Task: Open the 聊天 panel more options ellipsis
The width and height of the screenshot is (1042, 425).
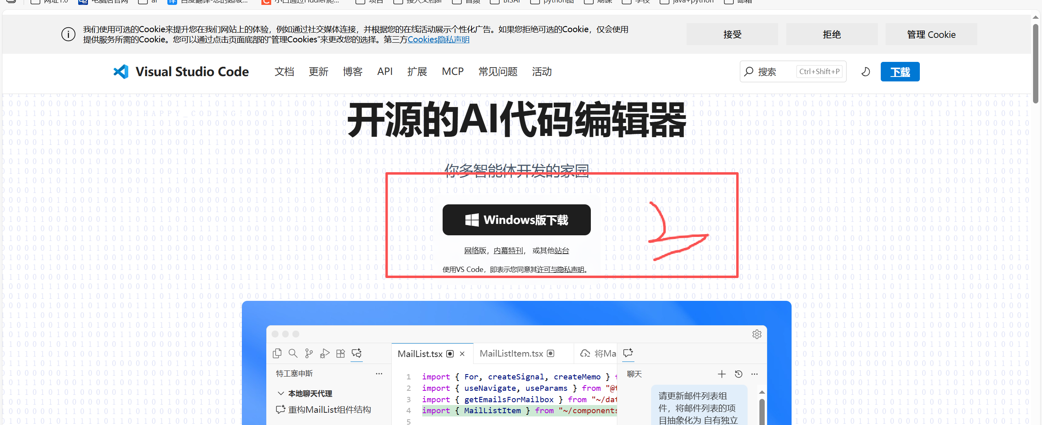Action: [x=755, y=374]
